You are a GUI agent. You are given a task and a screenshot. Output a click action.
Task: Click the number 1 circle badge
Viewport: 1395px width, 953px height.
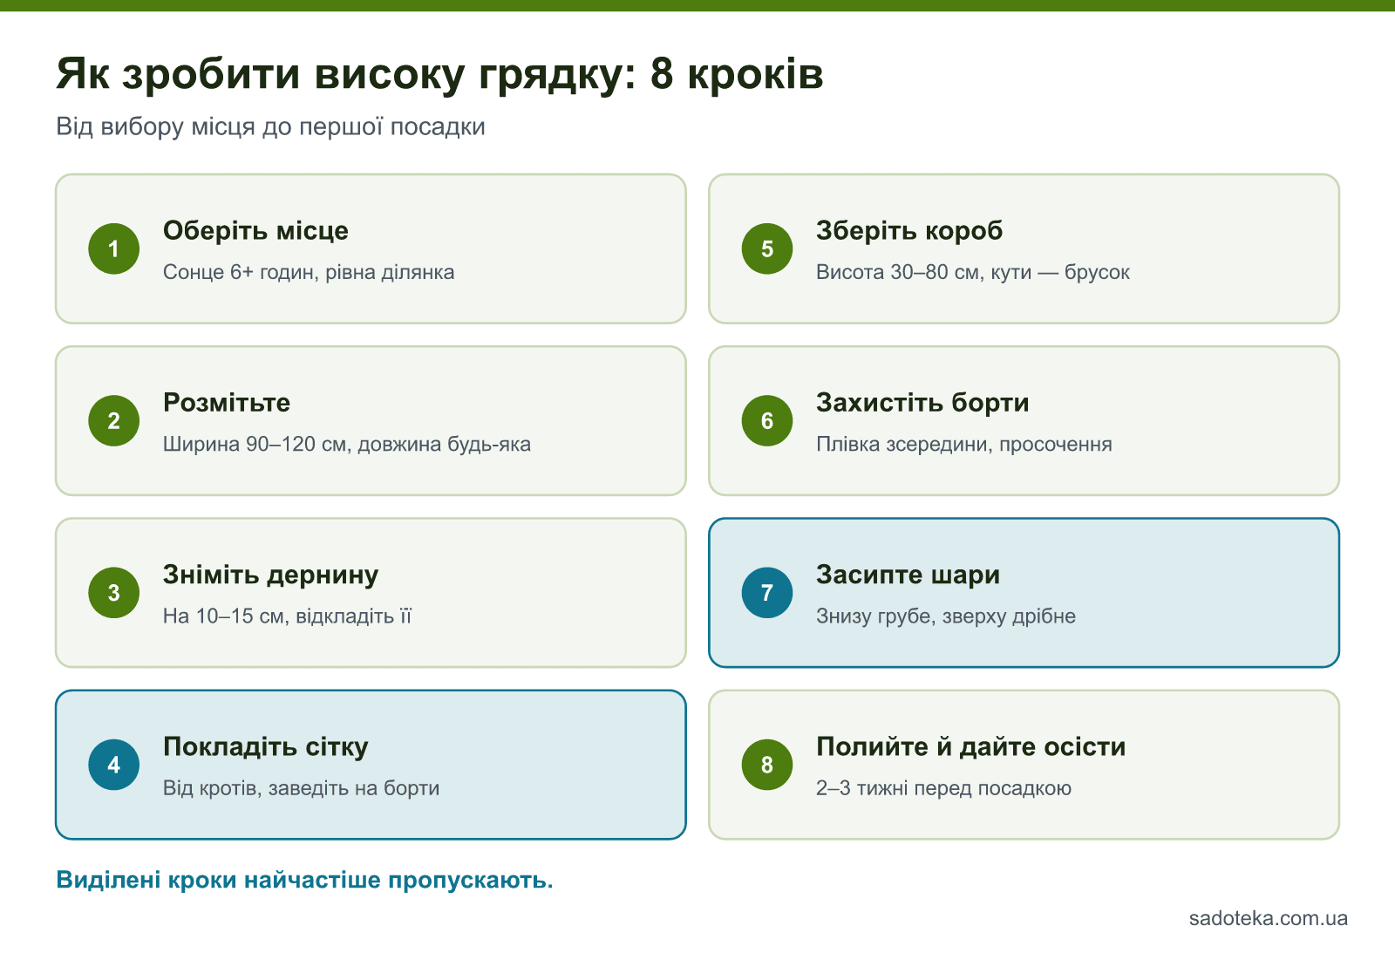[114, 248]
